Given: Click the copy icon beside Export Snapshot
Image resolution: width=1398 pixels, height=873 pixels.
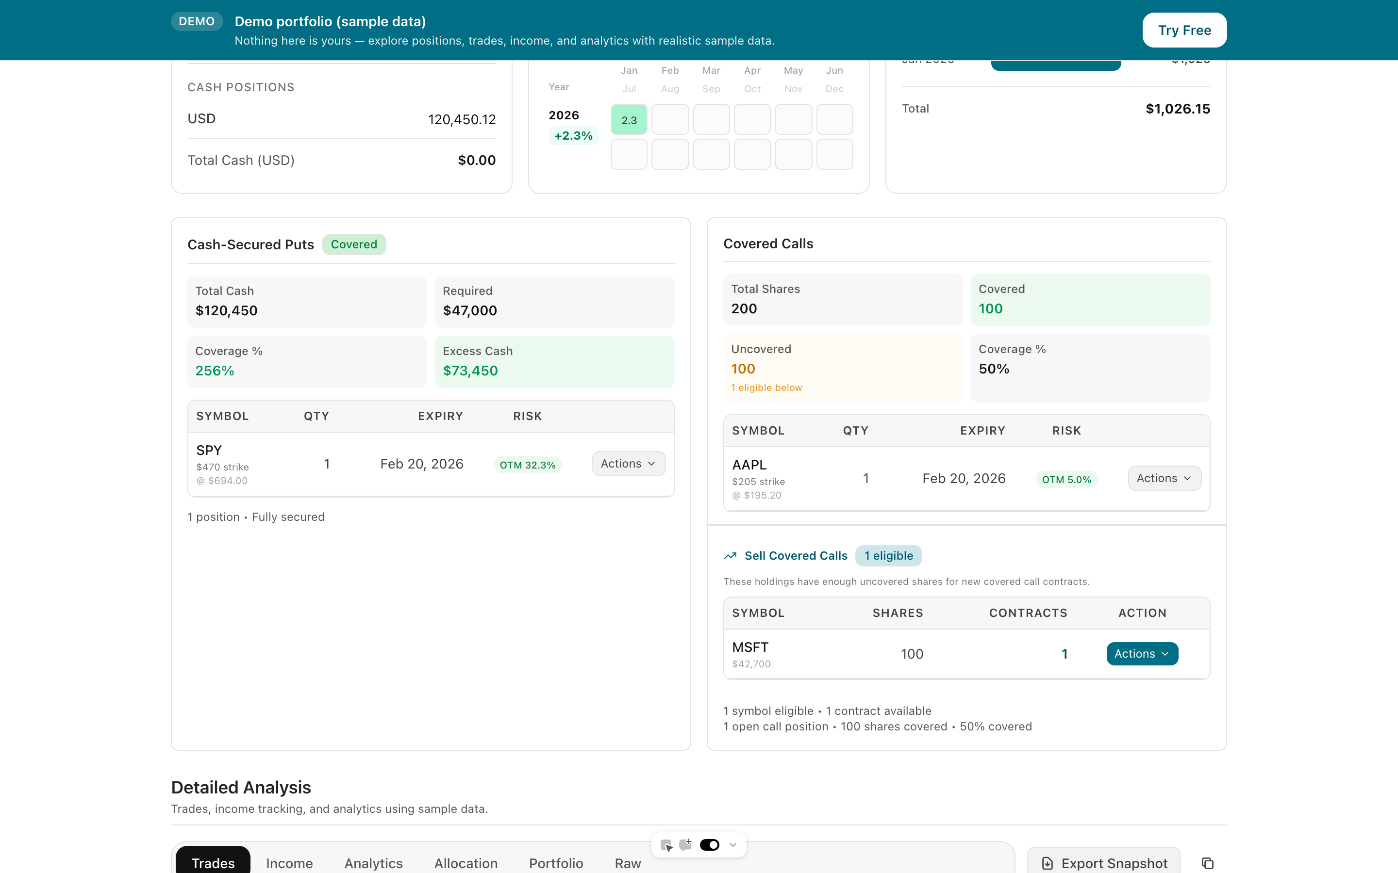Looking at the screenshot, I should 1207,863.
